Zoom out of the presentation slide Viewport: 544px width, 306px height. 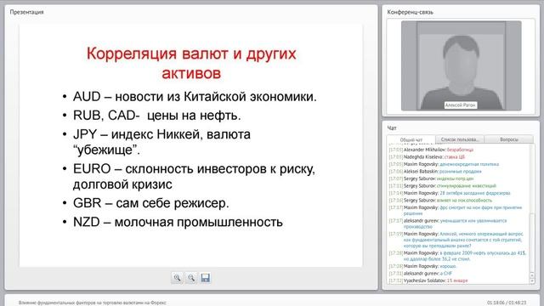click(191, 278)
